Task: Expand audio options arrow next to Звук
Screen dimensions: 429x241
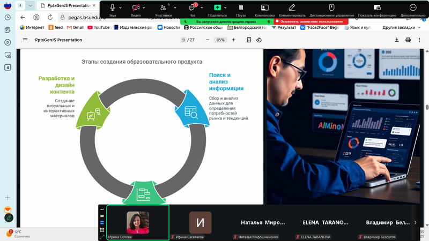Action: point(121,8)
